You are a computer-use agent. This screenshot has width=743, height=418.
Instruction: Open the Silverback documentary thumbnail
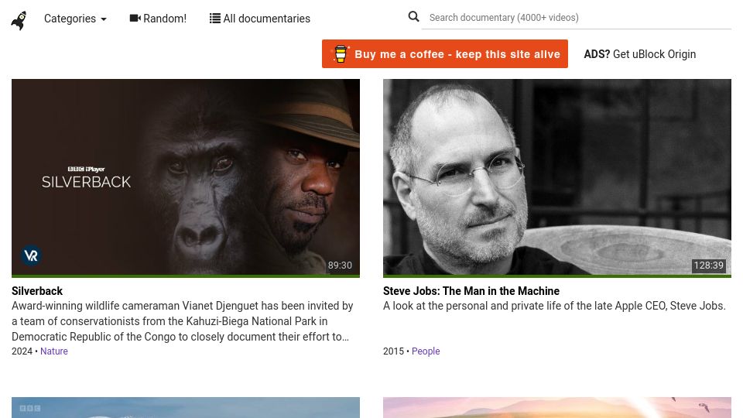click(186, 178)
